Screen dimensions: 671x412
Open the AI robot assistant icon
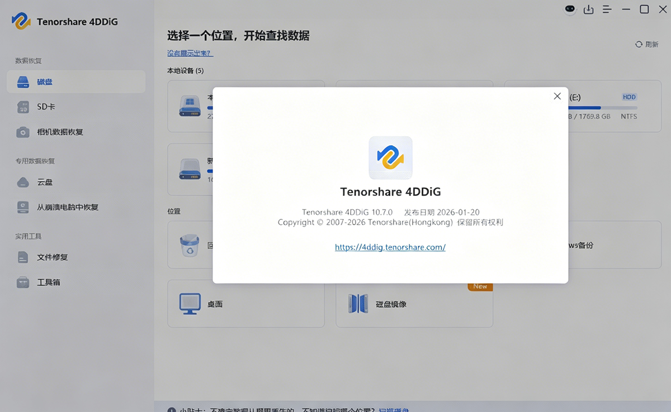(570, 9)
